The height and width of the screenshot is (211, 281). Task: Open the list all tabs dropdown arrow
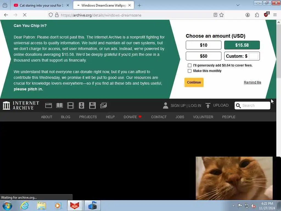coord(238,5)
